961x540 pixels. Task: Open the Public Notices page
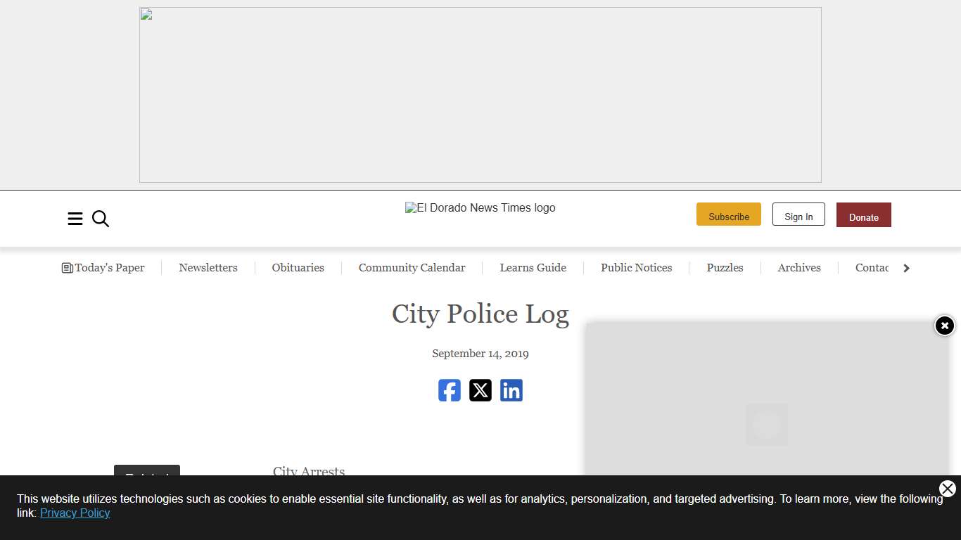coord(636,268)
